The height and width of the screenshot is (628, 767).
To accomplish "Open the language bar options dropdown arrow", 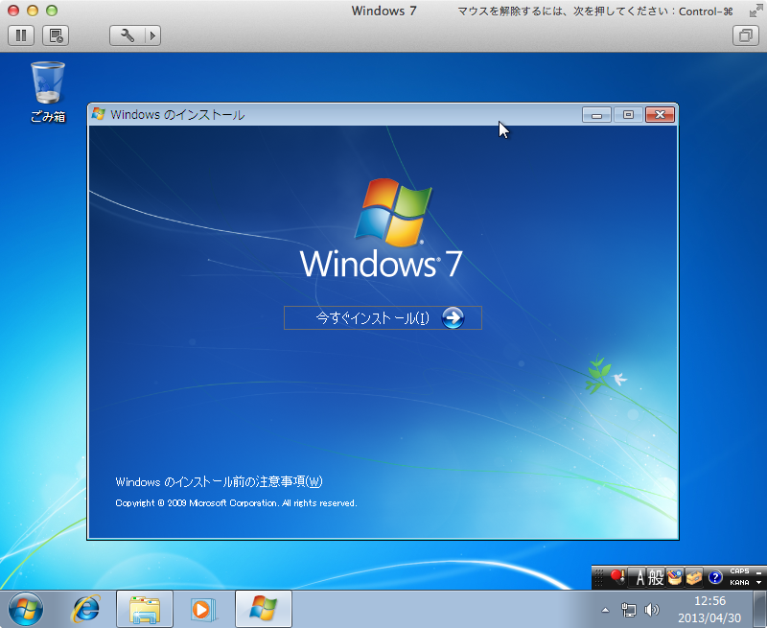I will pos(758,583).
